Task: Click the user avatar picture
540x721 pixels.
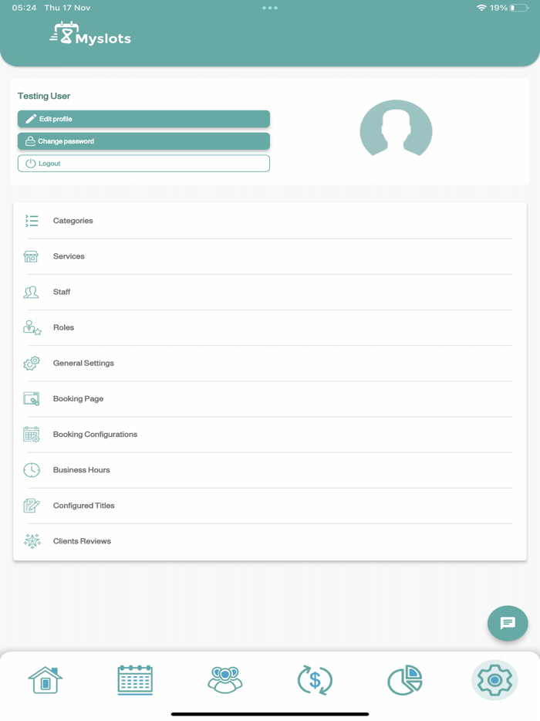Action: tap(397, 130)
